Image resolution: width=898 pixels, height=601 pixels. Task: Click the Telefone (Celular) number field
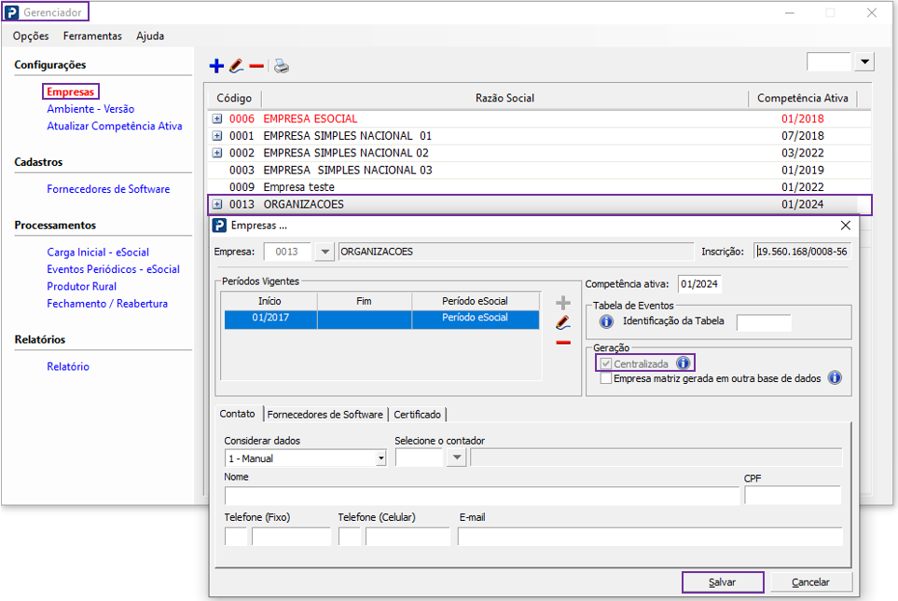point(408,537)
